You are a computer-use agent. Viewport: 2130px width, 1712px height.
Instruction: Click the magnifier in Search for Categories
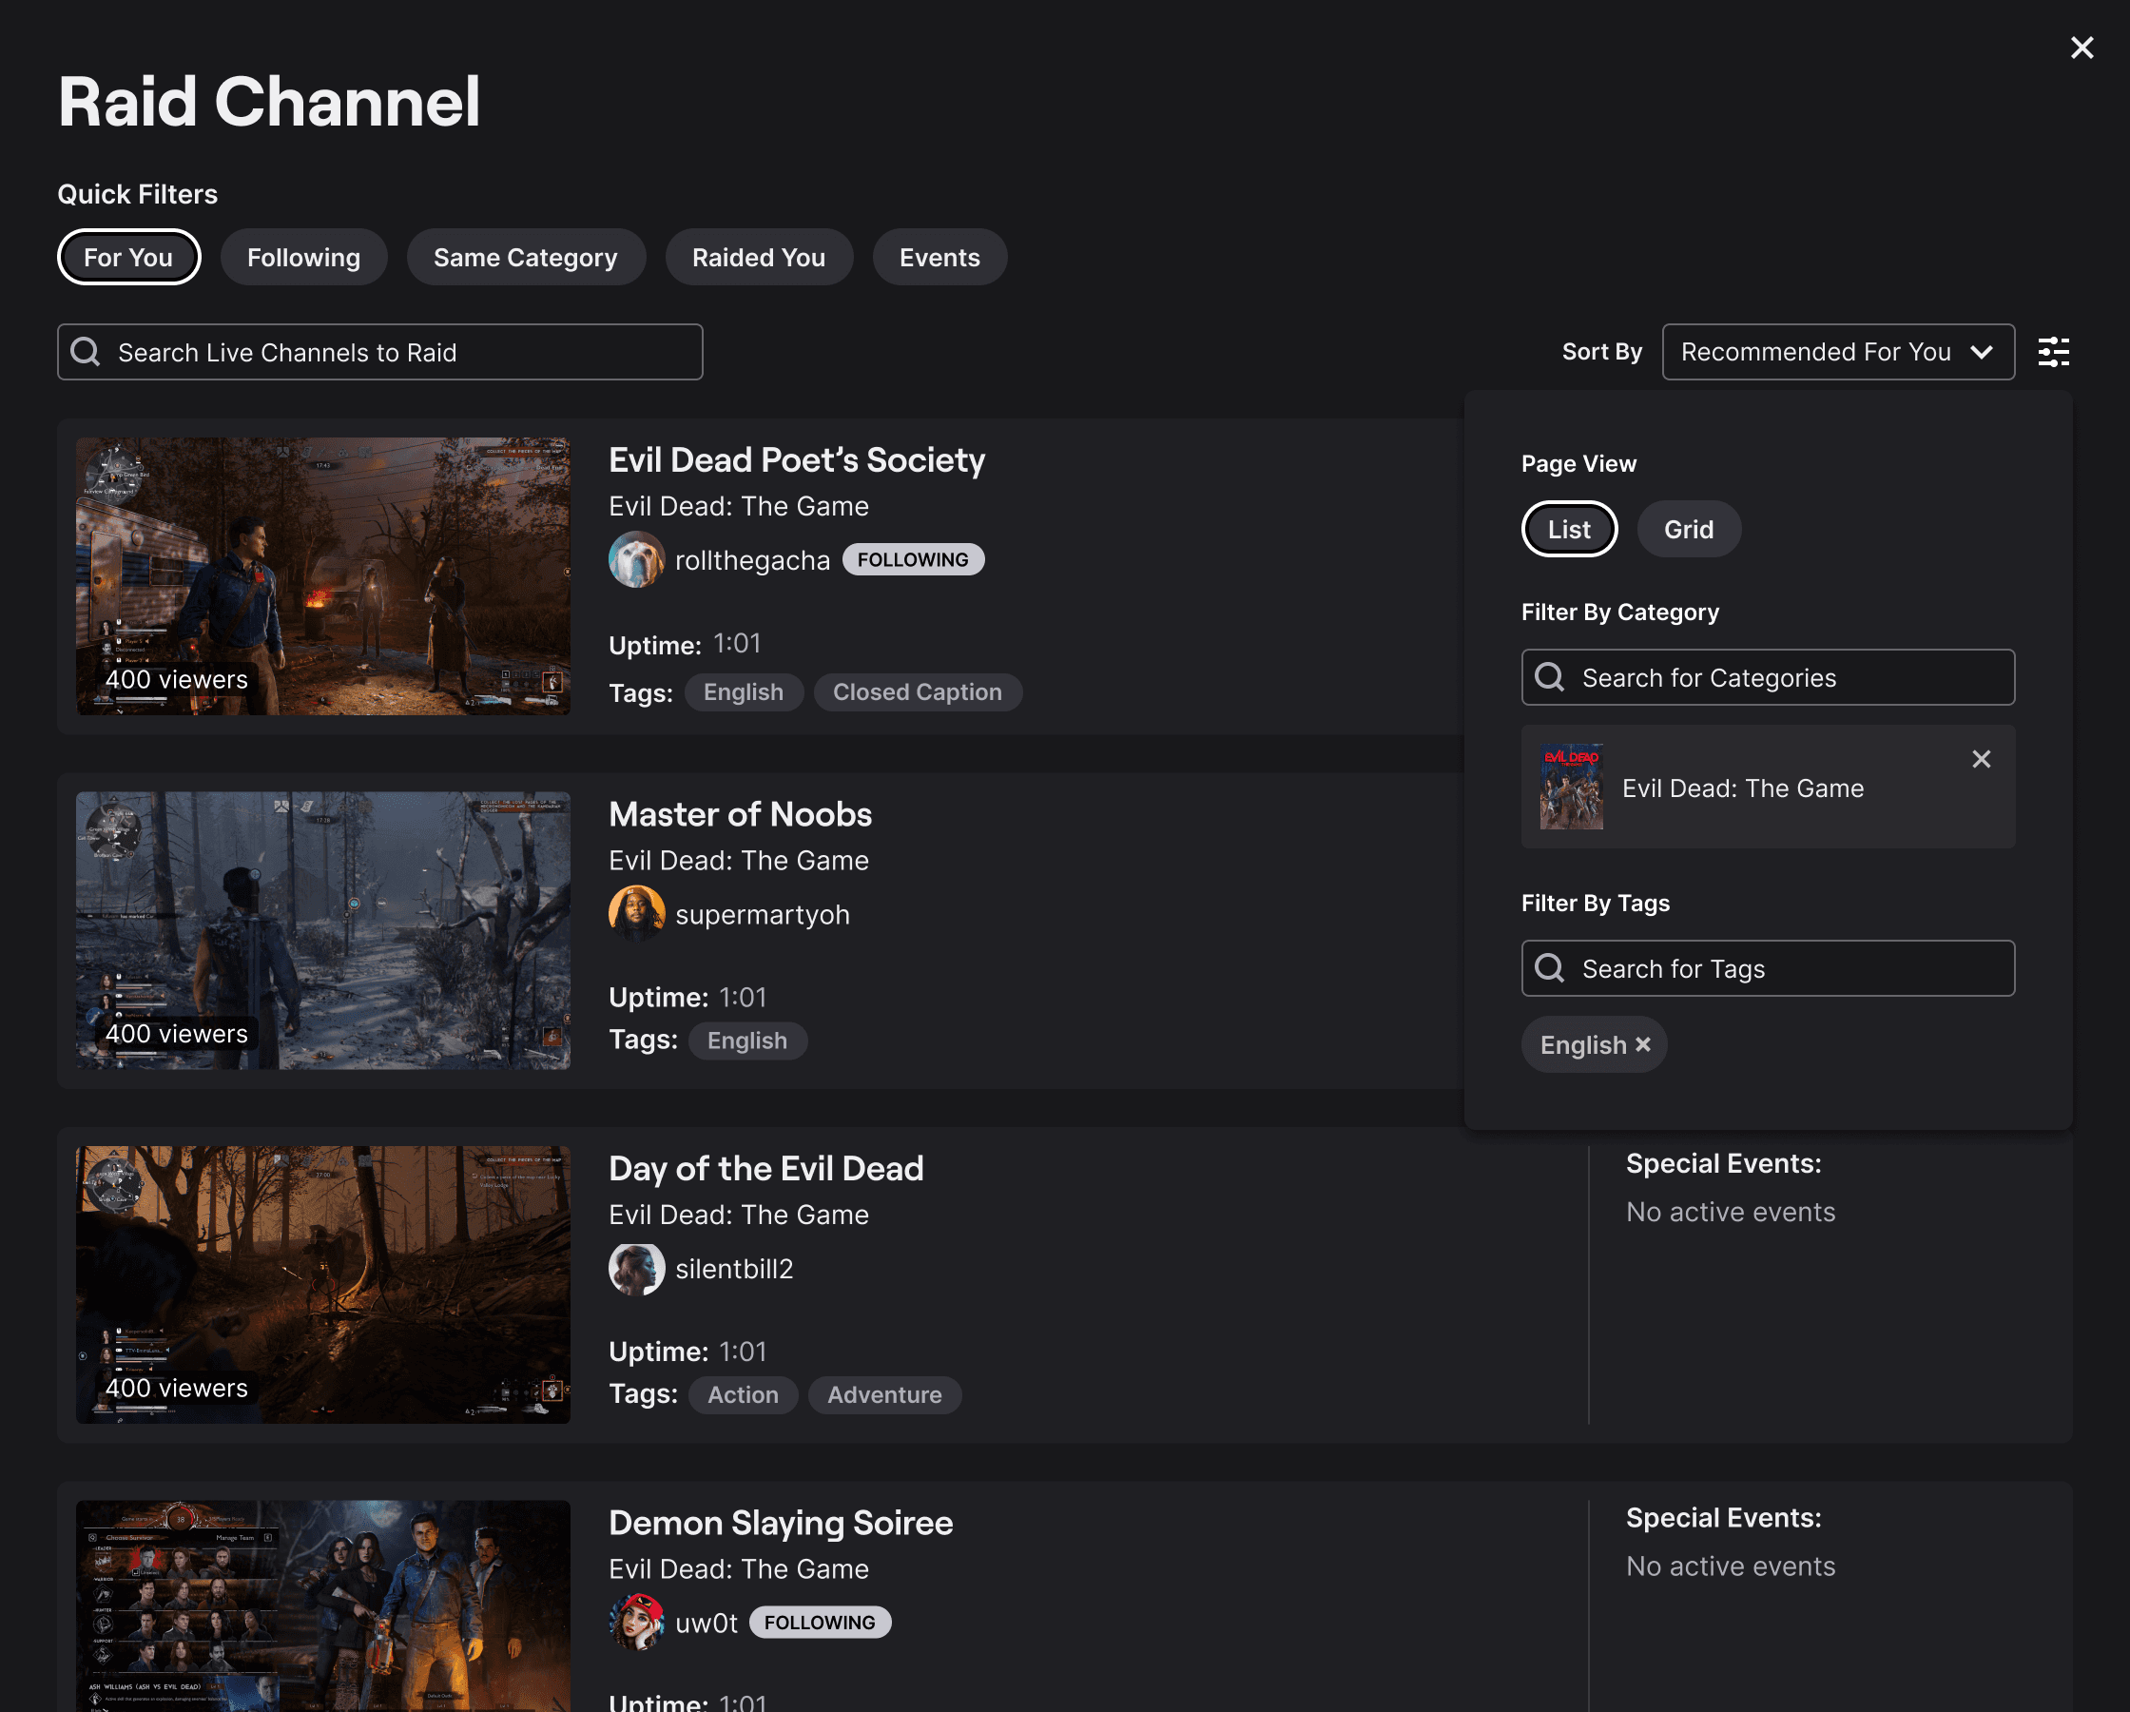pyautogui.click(x=1550, y=677)
